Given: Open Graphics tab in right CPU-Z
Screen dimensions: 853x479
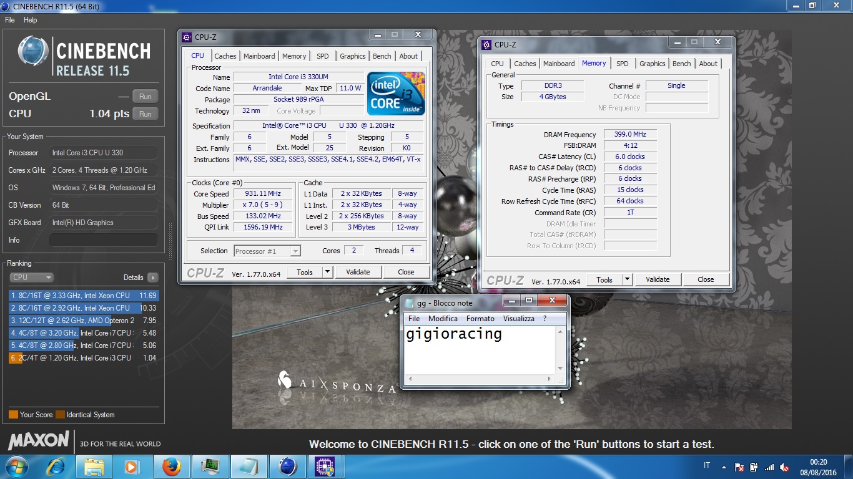Looking at the screenshot, I should 653,64.
